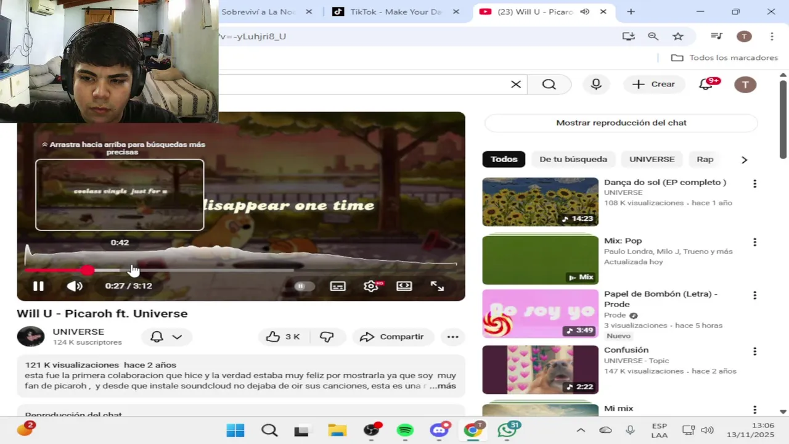The height and width of the screenshot is (444, 789).
Task: Switch to the Sobreviví a La No browser tab
Action: point(259,12)
